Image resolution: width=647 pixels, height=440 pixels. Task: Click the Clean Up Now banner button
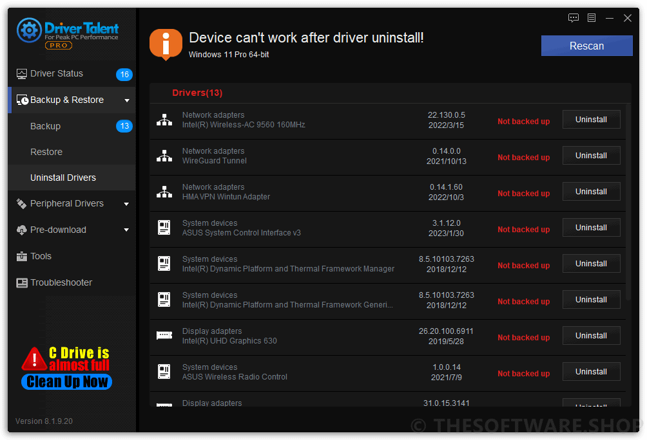67,382
